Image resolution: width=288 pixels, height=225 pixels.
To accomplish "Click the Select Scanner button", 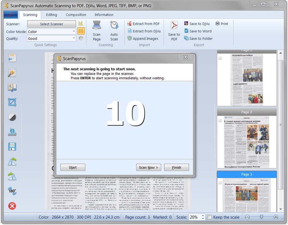I will pyautogui.click(x=51, y=24).
